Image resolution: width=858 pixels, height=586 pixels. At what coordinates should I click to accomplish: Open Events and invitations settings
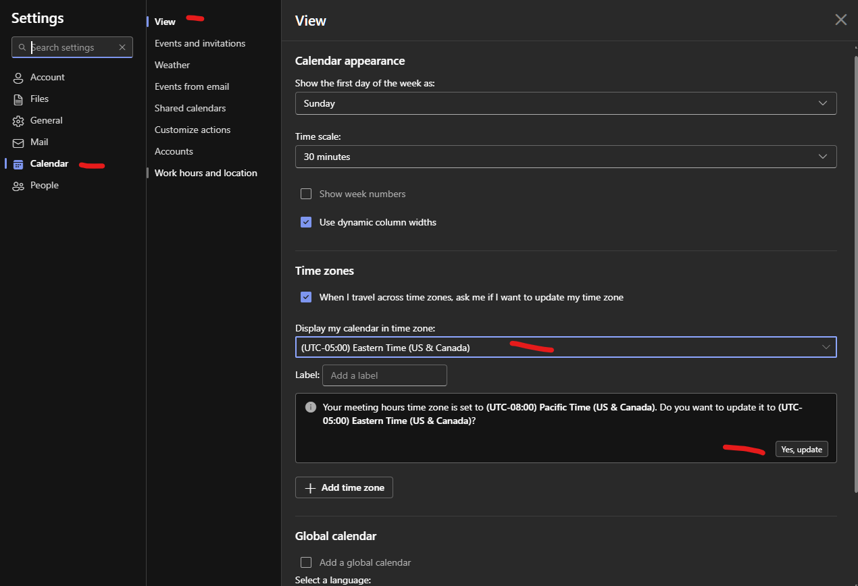200,43
